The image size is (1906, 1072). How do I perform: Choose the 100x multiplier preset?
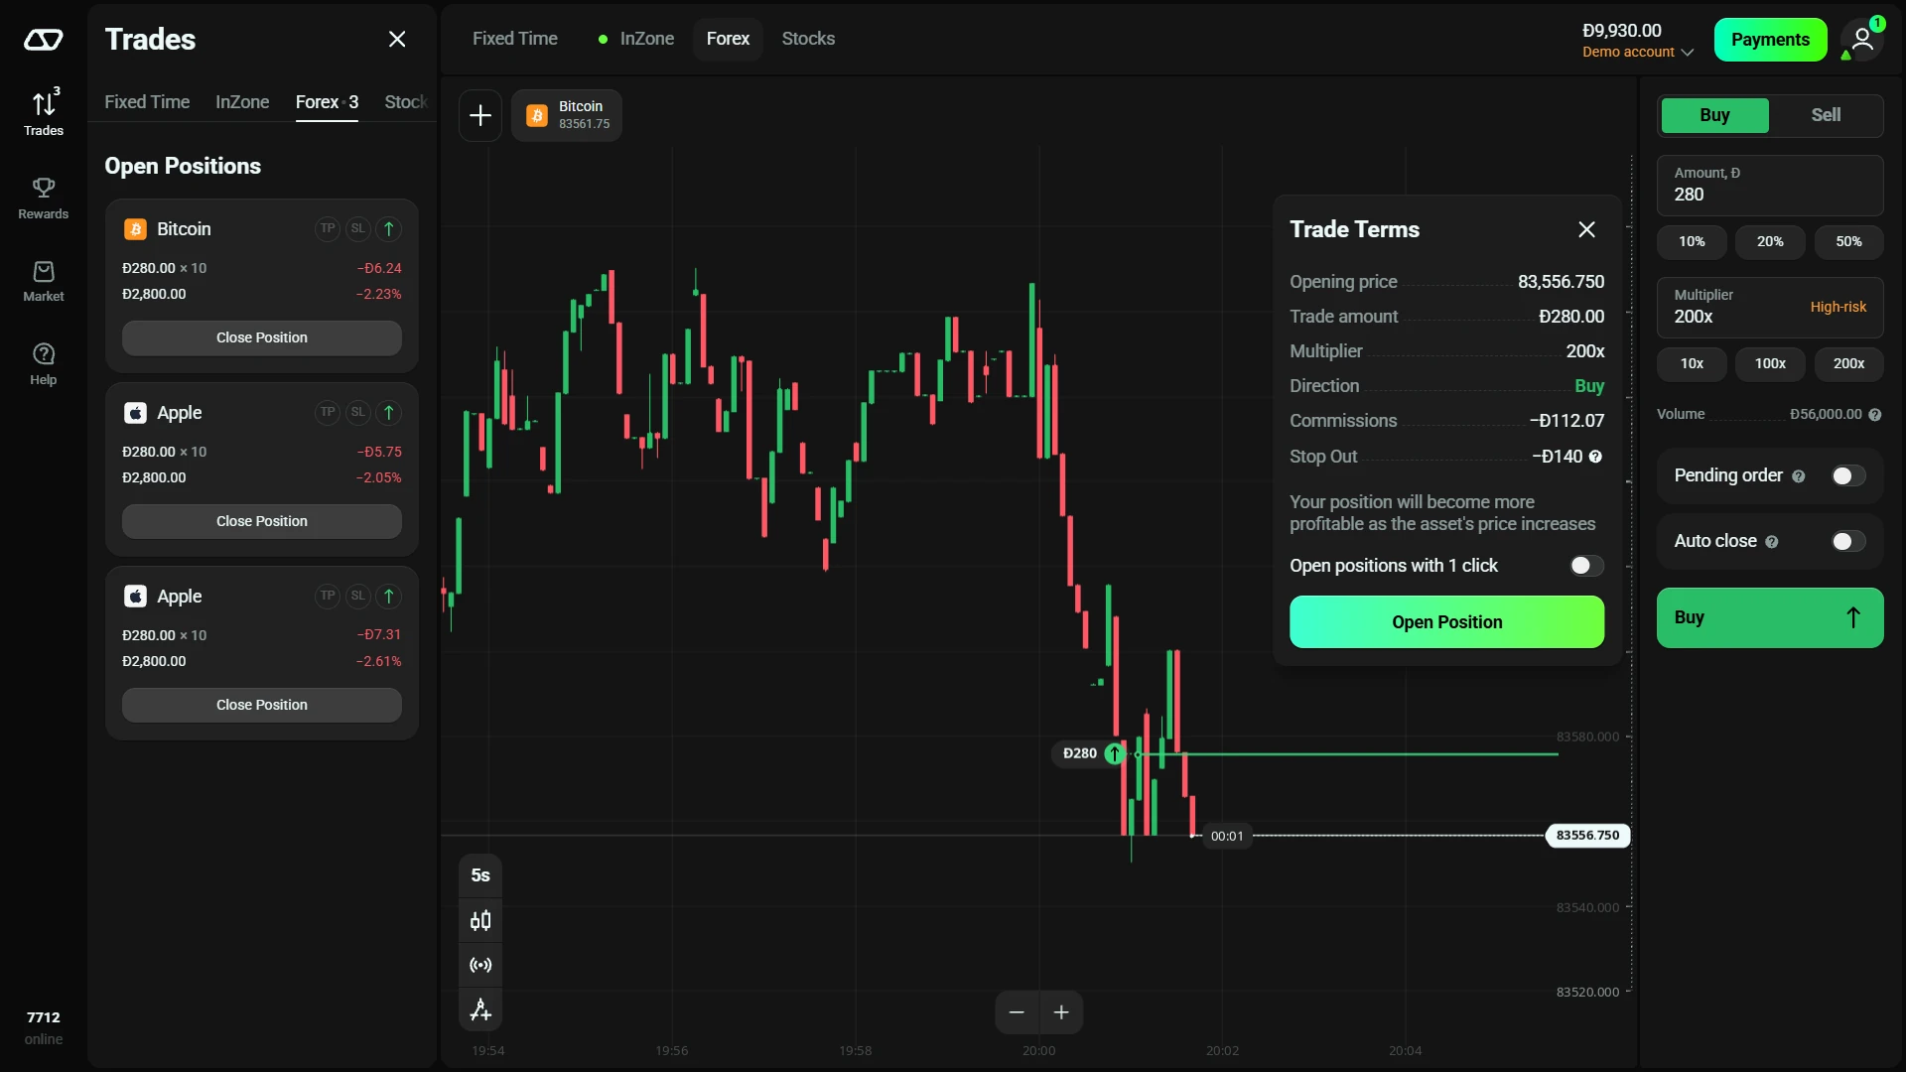click(1770, 364)
